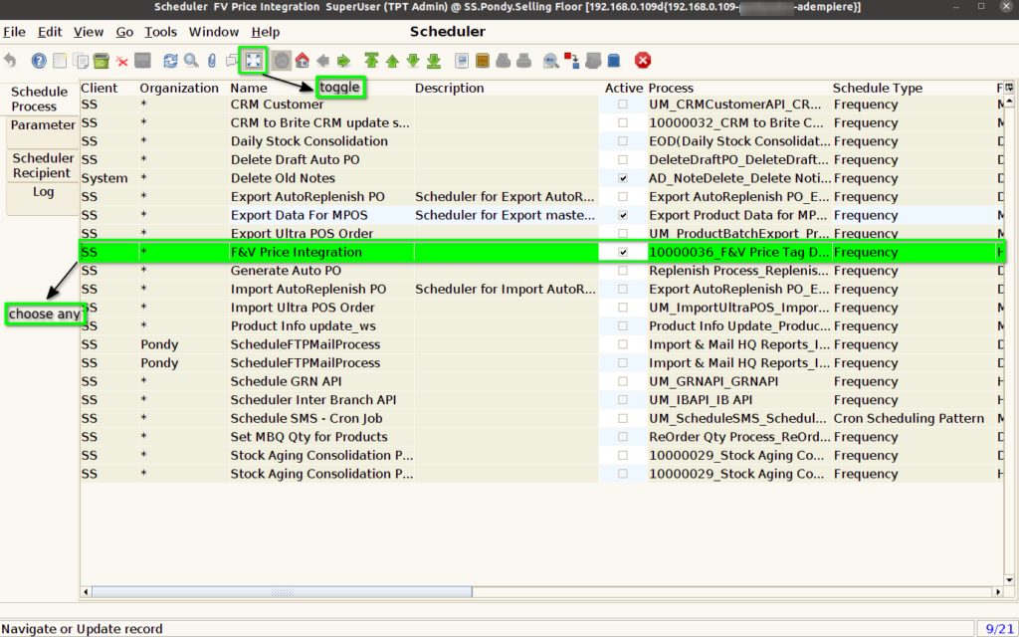The height and width of the screenshot is (637, 1019).
Task: Uncheck Active for Delete Old Notes
Action: pos(623,178)
